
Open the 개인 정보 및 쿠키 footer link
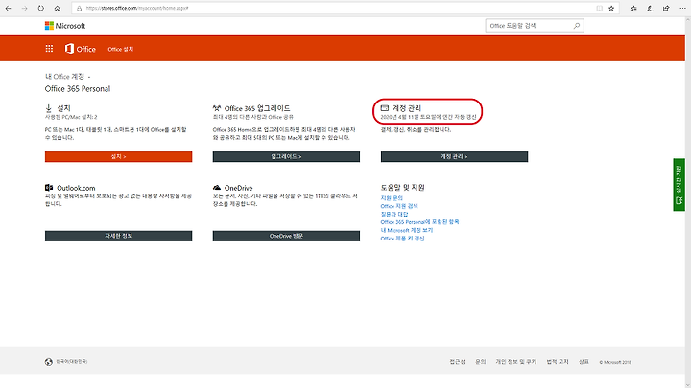coord(516,362)
